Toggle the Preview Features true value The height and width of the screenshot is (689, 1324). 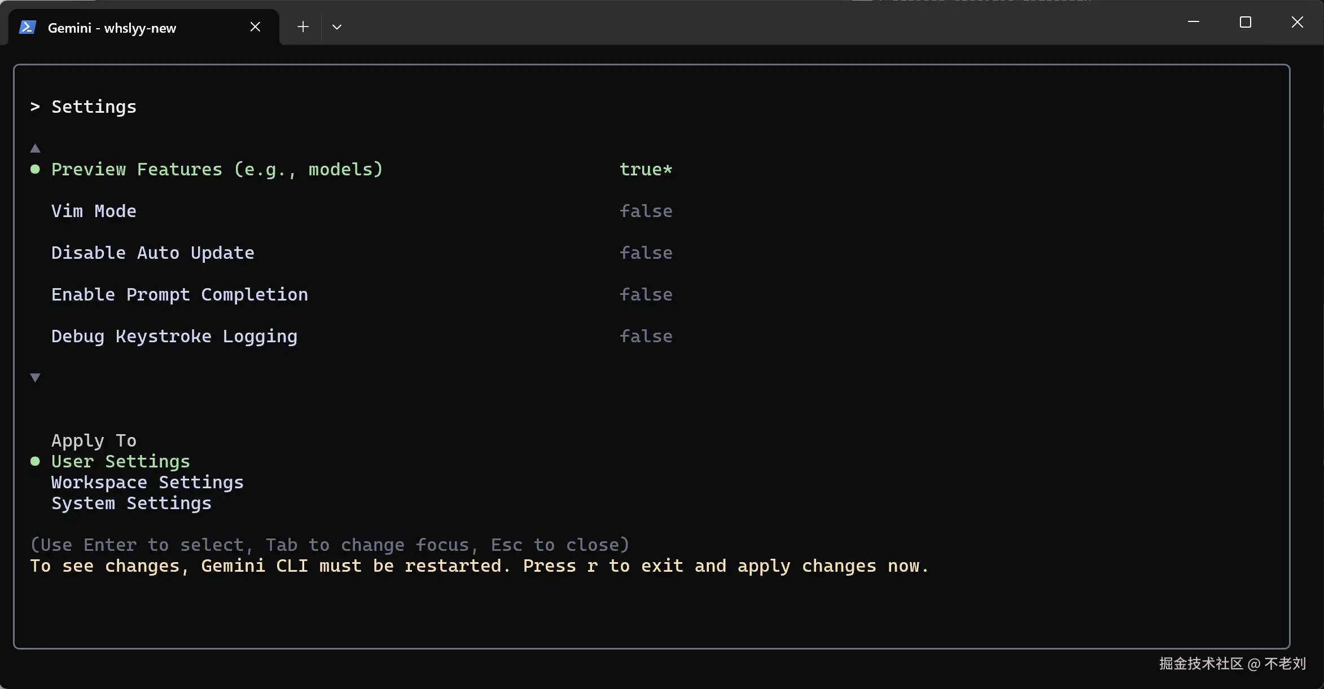point(646,169)
